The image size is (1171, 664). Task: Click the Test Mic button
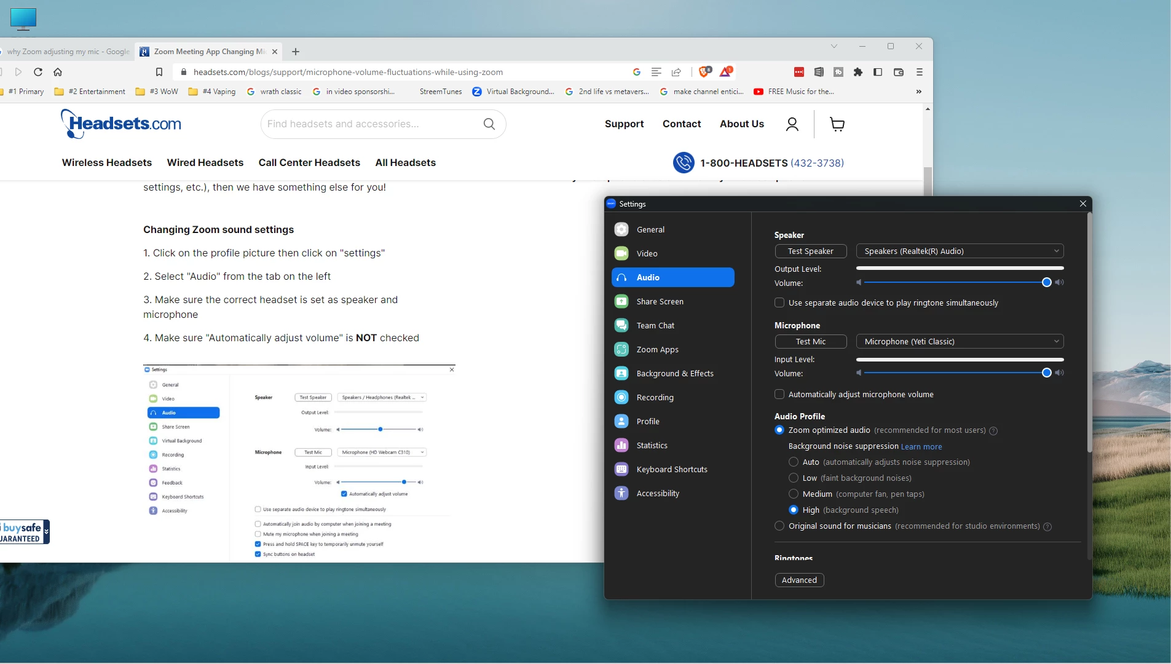point(811,341)
